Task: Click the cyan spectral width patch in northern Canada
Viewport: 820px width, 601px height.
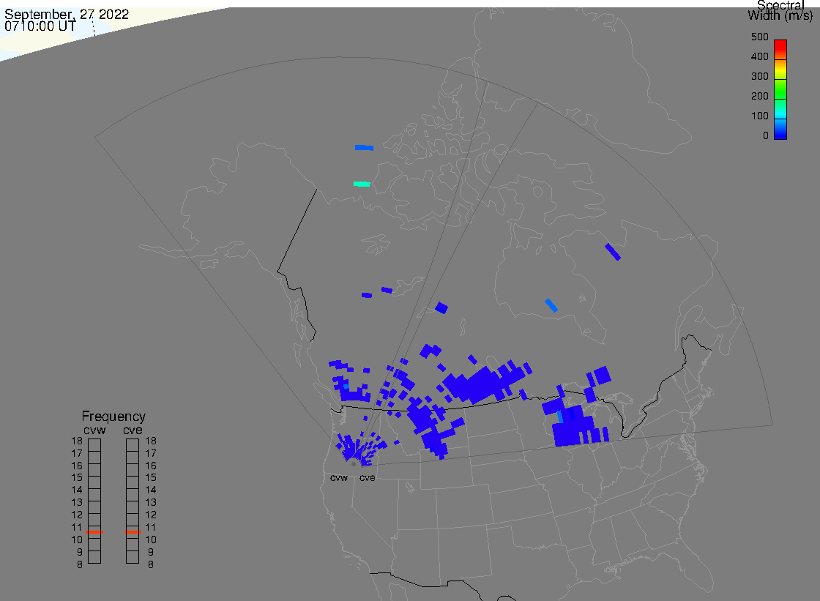Action: [362, 184]
